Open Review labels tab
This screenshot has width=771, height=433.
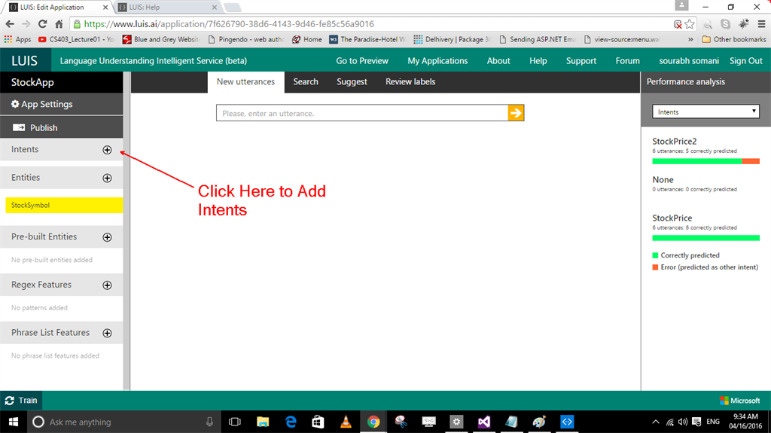[410, 81]
